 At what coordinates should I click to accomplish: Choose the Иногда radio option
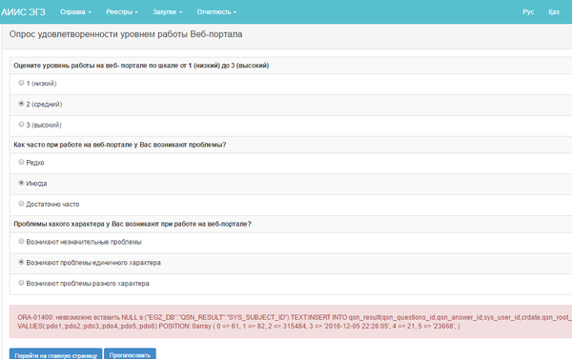click(x=21, y=183)
